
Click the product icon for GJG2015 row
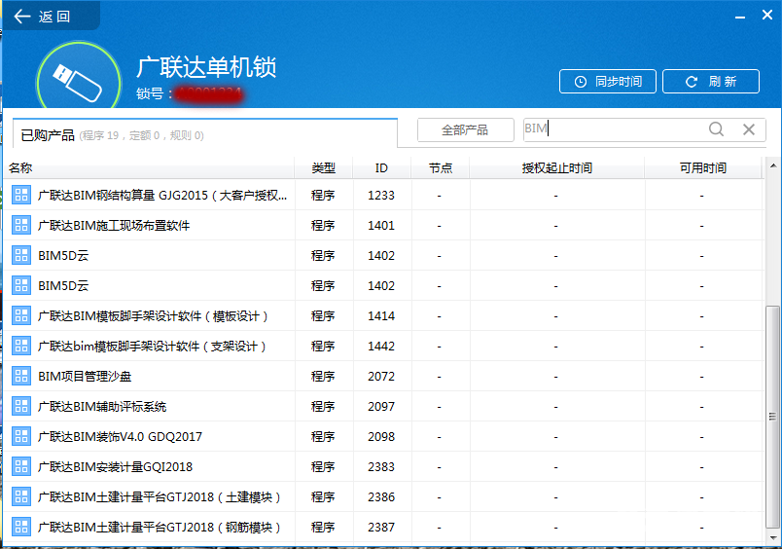pyautogui.click(x=21, y=195)
